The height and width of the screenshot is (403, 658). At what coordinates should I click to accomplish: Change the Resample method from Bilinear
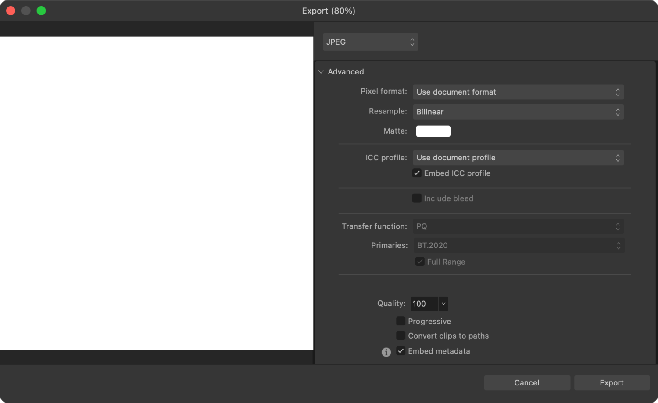coord(518,112)
